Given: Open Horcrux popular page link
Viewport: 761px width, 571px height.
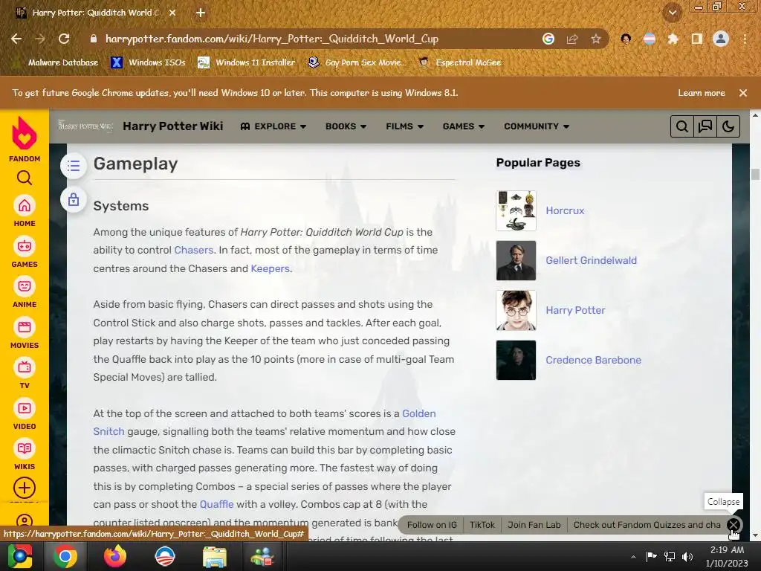Looking at the screenshot, I should (x=565, y=210).
